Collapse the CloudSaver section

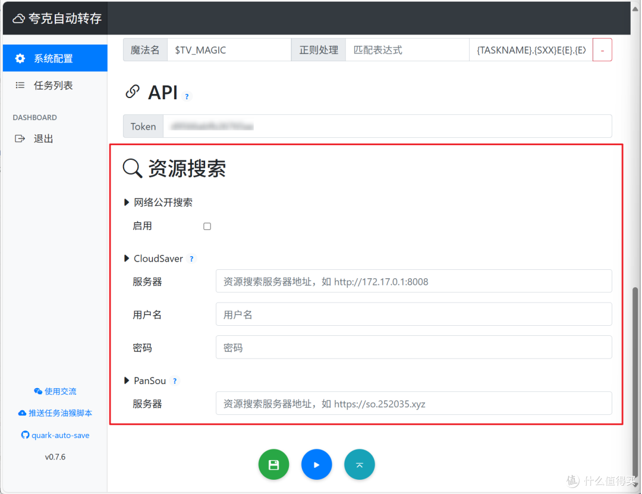coord(127,259)
